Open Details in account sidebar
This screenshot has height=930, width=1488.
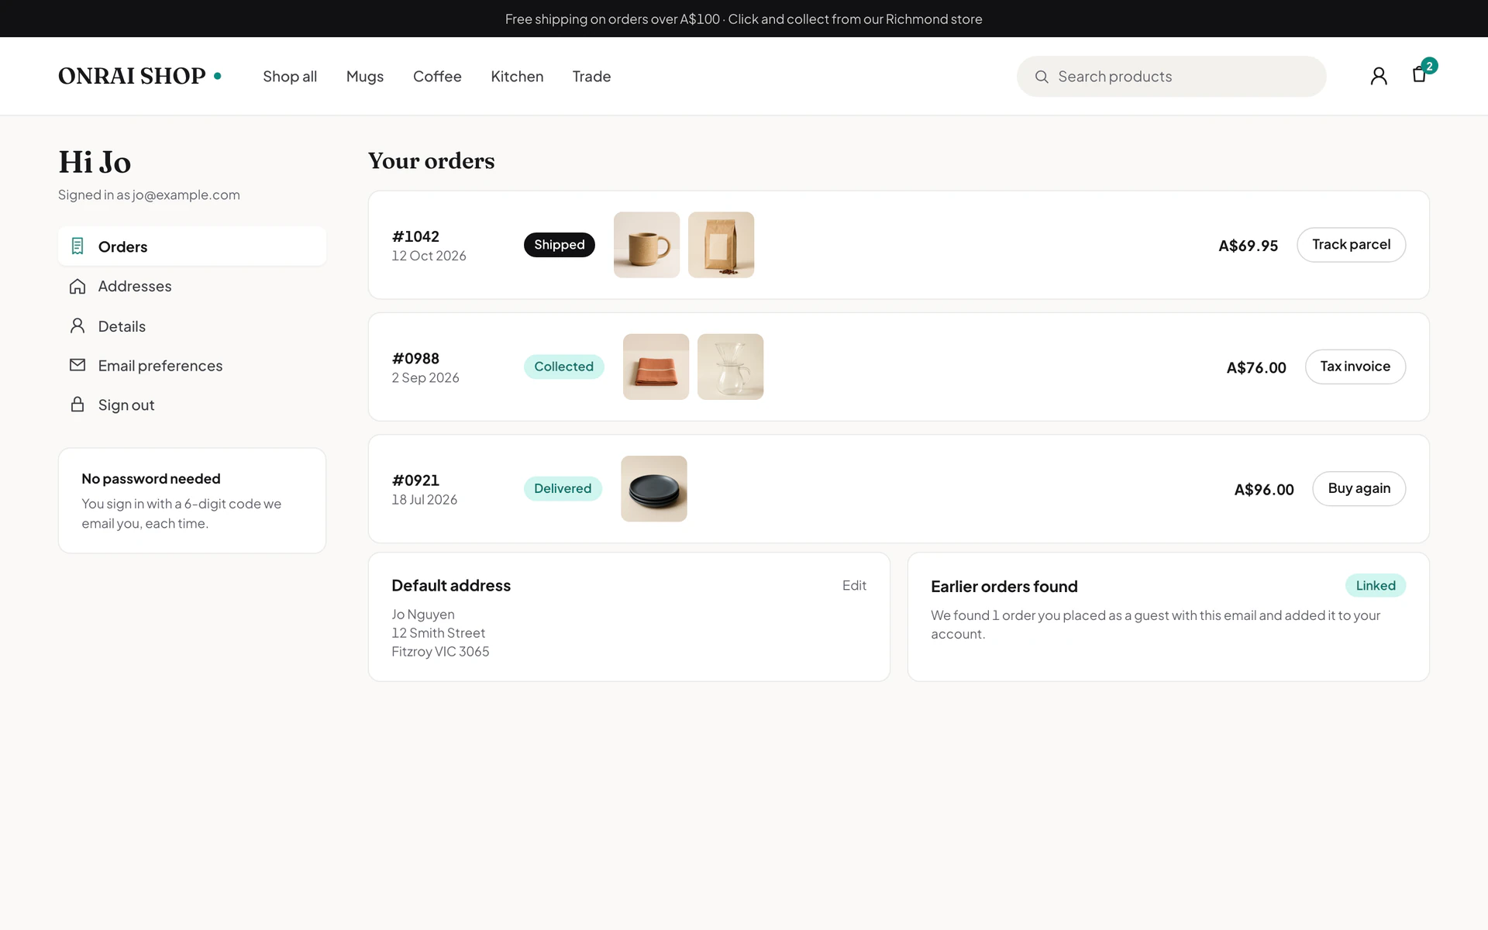point(192,326)
